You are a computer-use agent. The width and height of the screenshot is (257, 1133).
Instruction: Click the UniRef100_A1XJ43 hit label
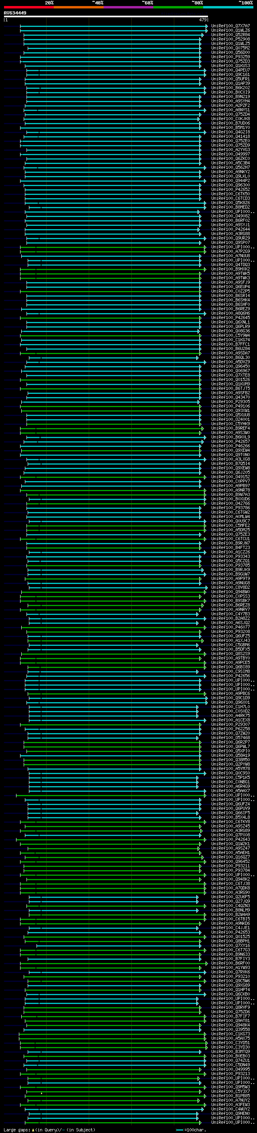pos(230,640)
